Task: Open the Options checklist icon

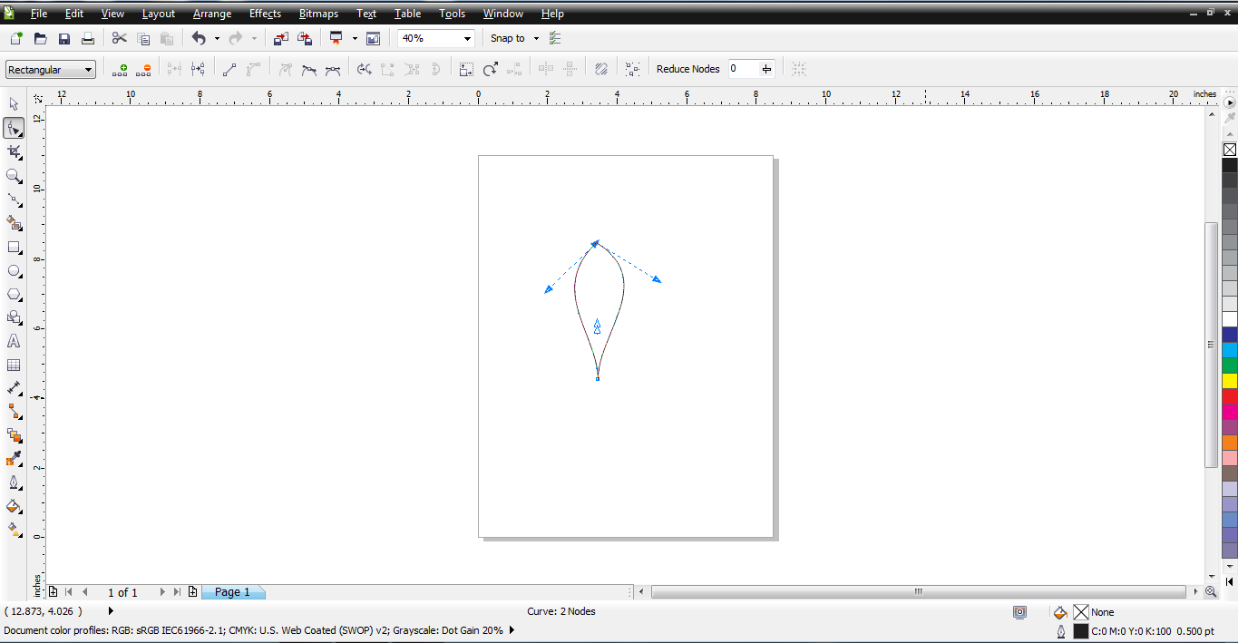Action: coord(555,38)
